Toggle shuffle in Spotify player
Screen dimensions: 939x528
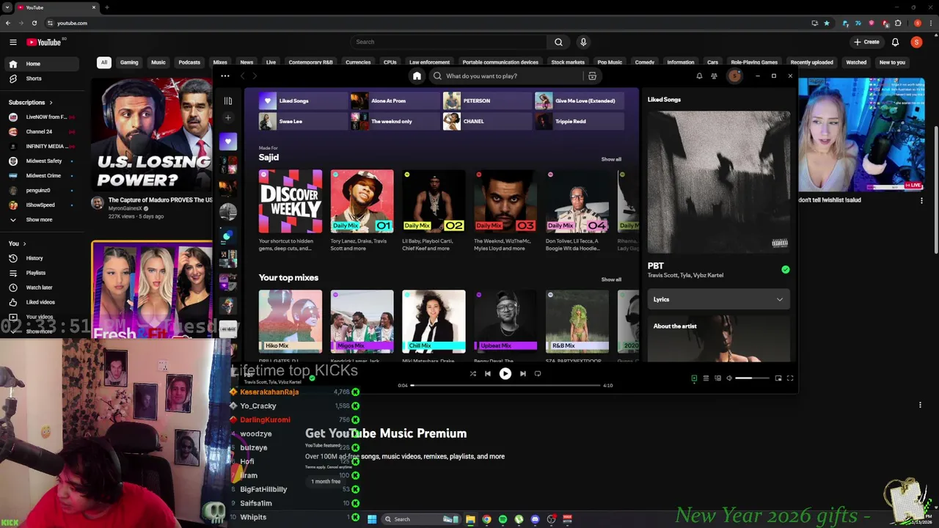coord(472,374)
